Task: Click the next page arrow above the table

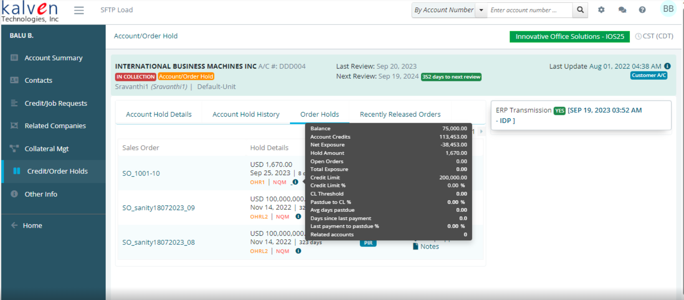Action: click(x=481, y=131)
